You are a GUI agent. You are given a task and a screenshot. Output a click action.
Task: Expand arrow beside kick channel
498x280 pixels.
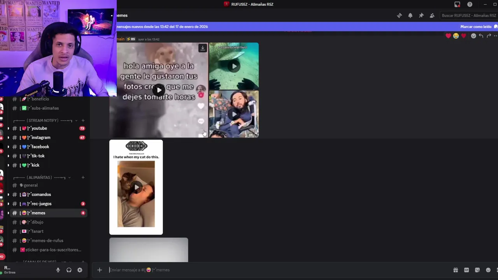8,165
